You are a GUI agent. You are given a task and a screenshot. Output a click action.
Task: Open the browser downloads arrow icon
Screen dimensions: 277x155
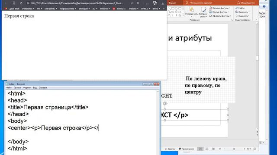pos(163,3)
